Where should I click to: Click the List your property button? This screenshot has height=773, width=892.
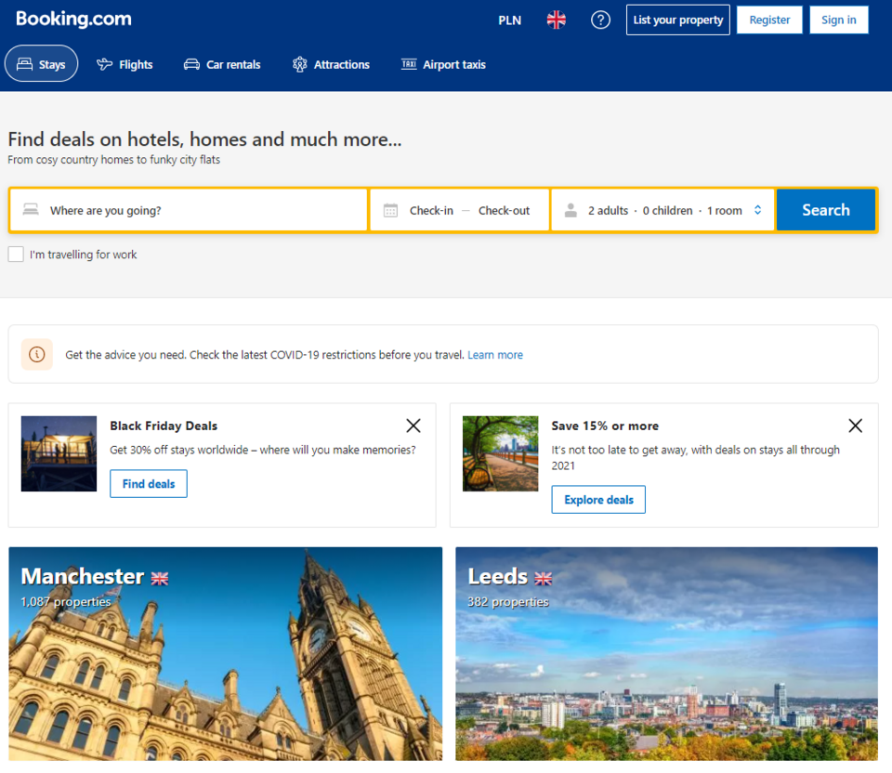click(678, 20)
